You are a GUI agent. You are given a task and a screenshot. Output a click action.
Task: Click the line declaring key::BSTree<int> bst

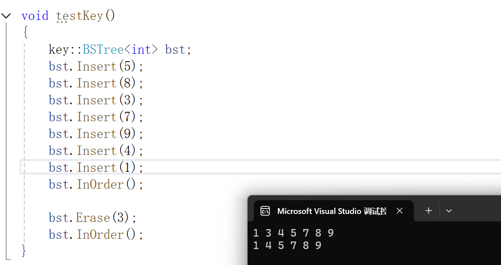click(x=120, y=49)
